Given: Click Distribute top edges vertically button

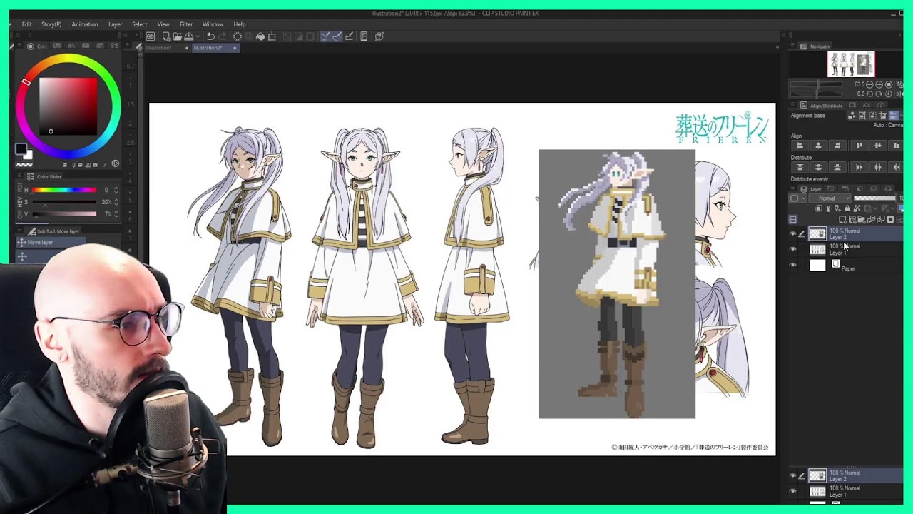Looking at the screenshot, I should [800, 167].
